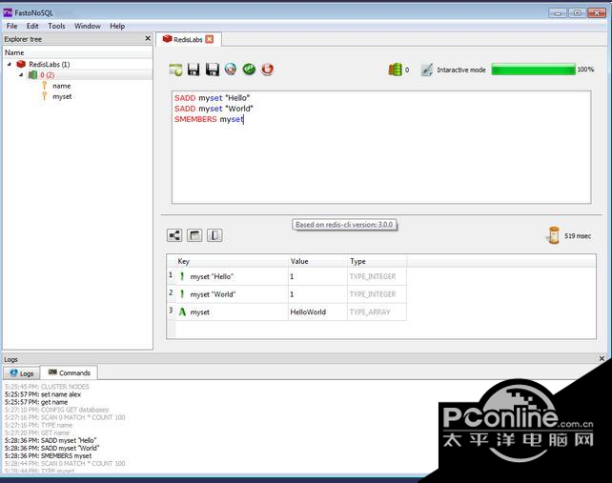Image resolution: width=612 pixels, height=483 pixels.
Task: Collapse the database 0 (2) node
Action: pos(21,74)
